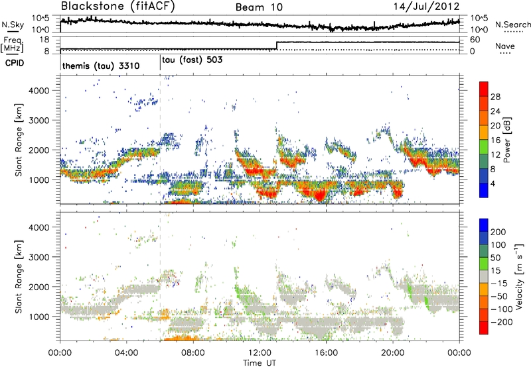Click the frequency step-up at 13:00 UT
Image resolution: width=531 pixels, height=367 pixels.
(277, 46)
